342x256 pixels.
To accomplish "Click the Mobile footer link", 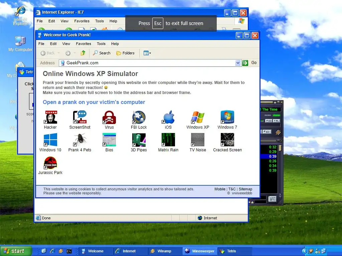I will point(220,189).
